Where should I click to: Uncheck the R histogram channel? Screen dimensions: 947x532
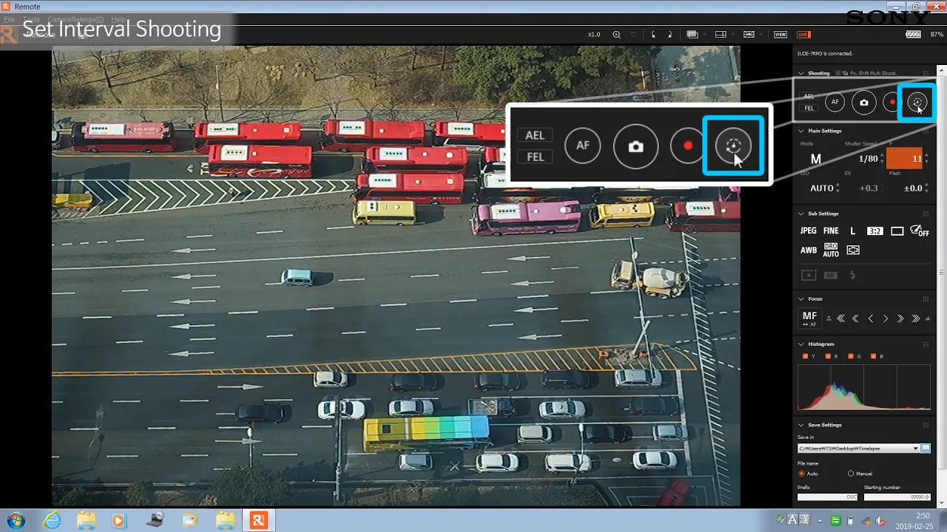pos(828,356)
